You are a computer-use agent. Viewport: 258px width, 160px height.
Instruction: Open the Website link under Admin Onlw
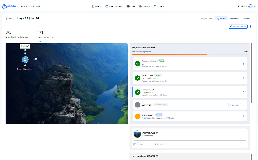pos(159,144)
